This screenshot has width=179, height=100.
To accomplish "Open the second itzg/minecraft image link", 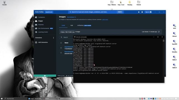I will point(69,52).
